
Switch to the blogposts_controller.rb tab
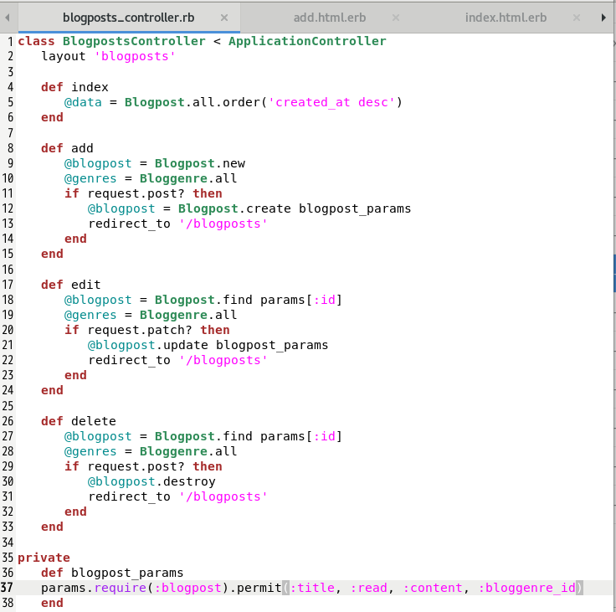click(x=128, y=18)
